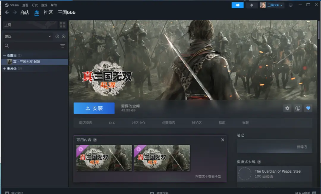Open advanced filter options icon
Viewport: 321px width, 194px height.
point(63,46)
